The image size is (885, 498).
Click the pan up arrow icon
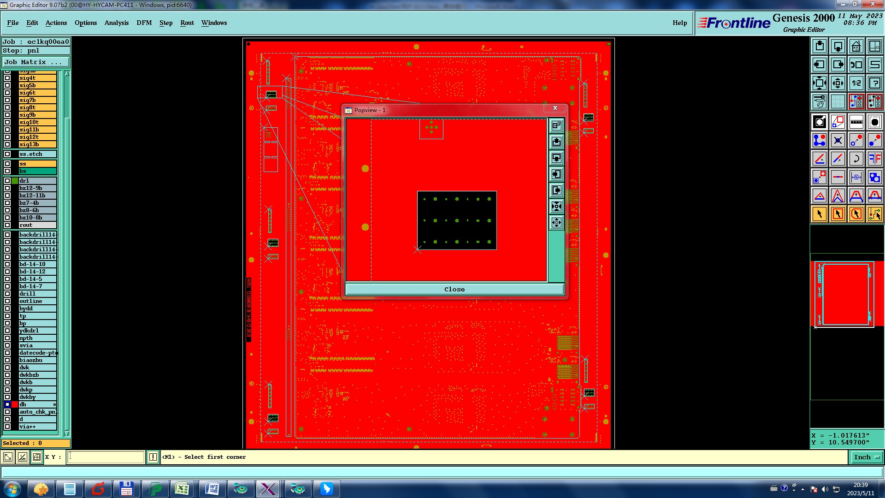pyautogui.click(x=820, y=46)
